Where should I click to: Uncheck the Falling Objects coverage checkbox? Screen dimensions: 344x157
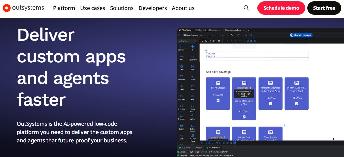[x=218, y=101]
